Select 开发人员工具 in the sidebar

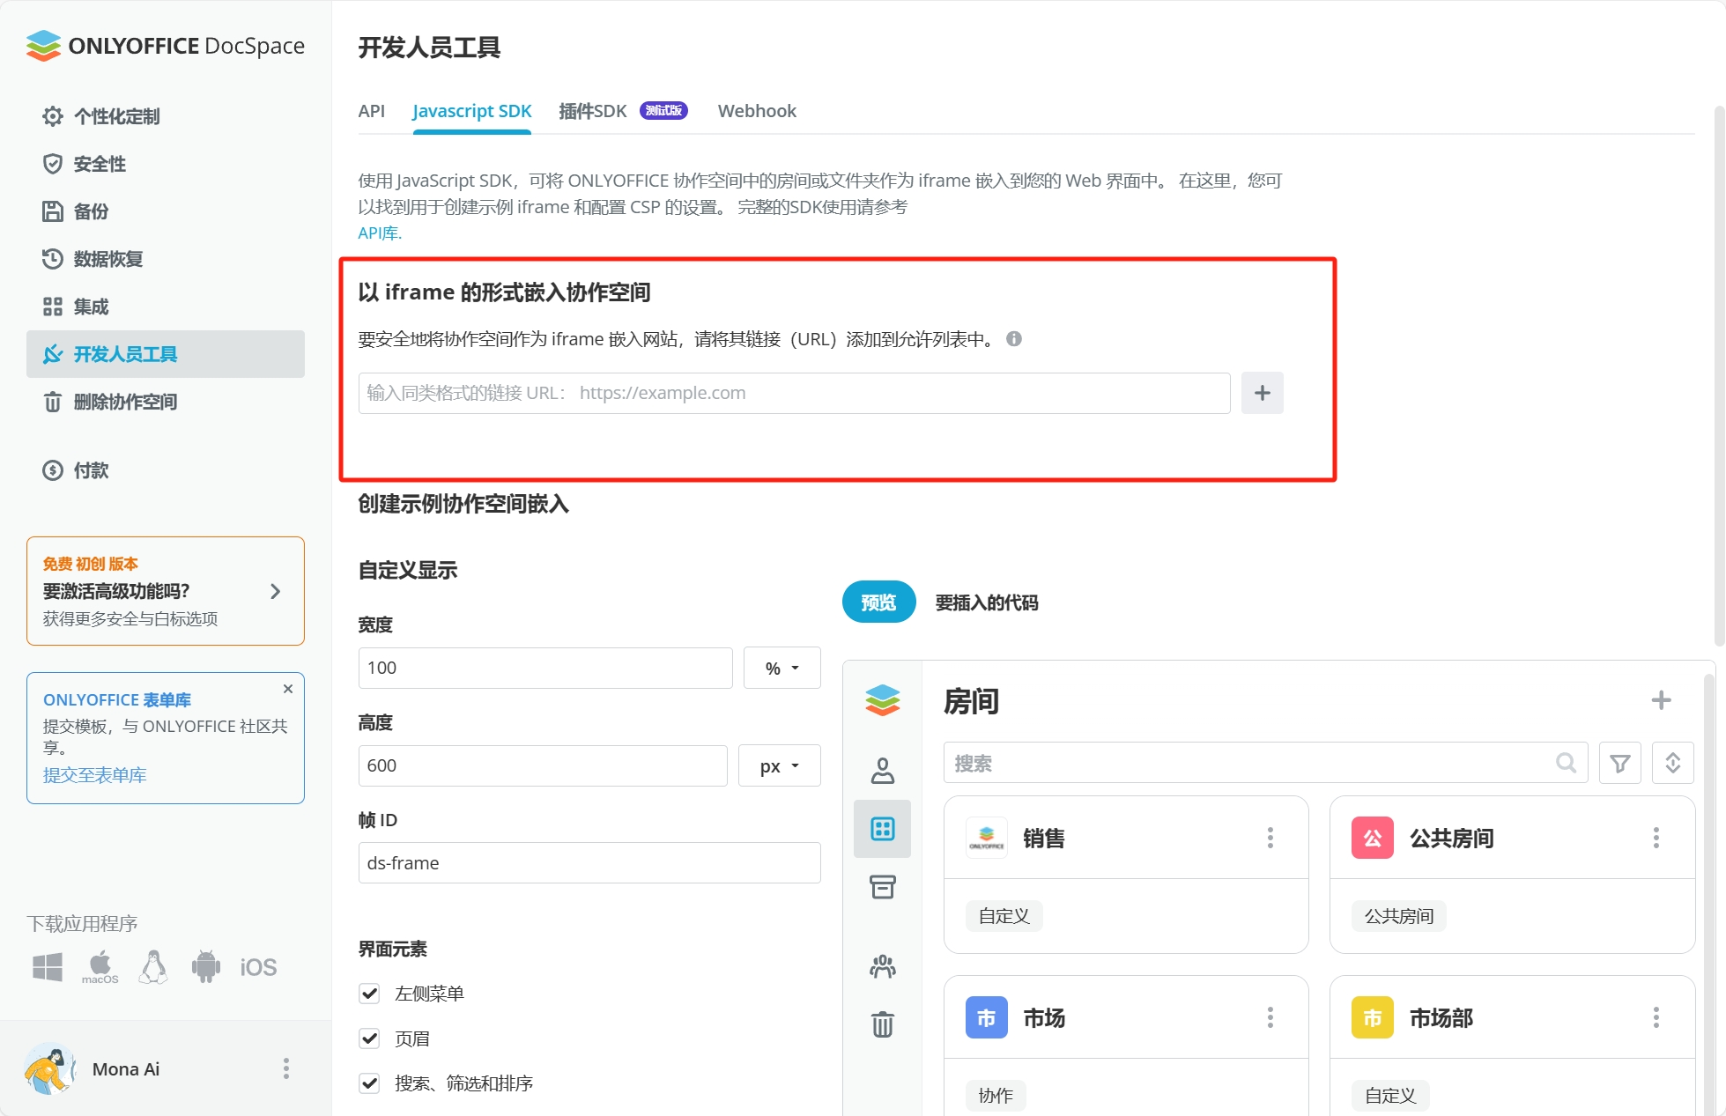166,354
